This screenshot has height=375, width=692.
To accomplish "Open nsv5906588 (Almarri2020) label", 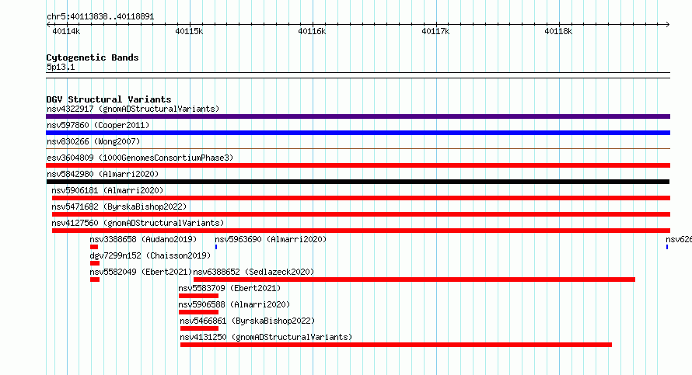I will (234, 304).
